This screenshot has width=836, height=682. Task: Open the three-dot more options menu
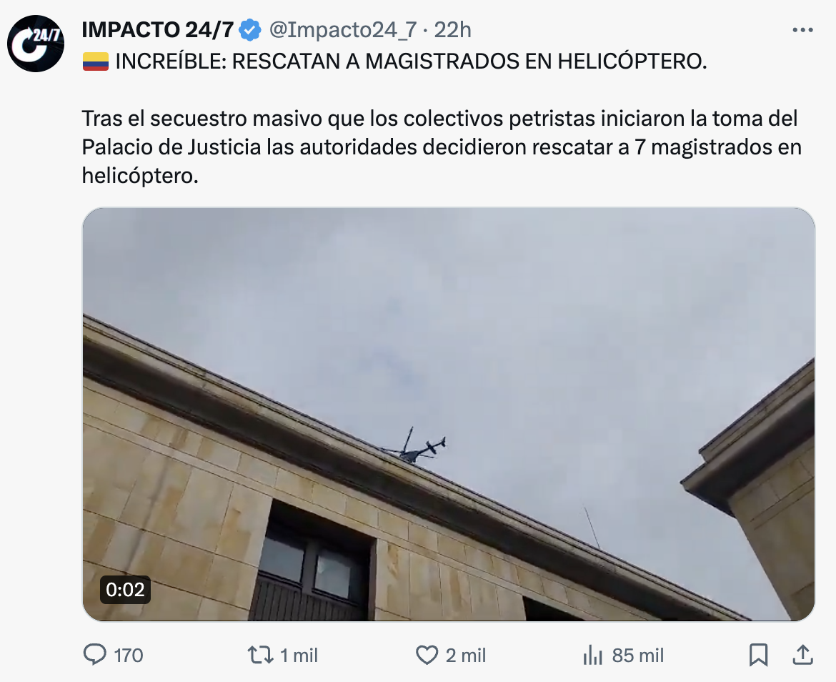coord(802,30)
